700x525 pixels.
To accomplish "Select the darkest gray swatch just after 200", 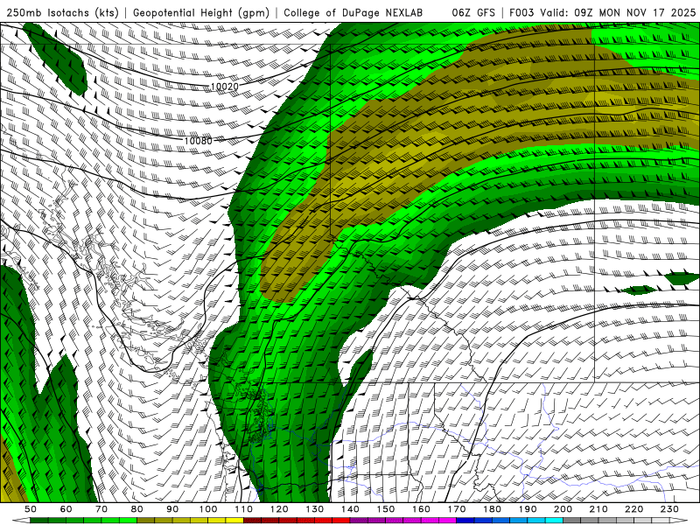I will pos(572,521).
